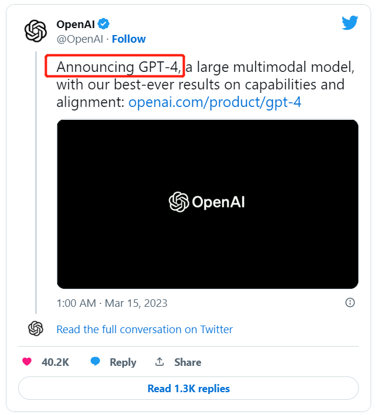The image size is (377, 415).
Task: Click the Read 1.3K replies button
Action: 188,389
